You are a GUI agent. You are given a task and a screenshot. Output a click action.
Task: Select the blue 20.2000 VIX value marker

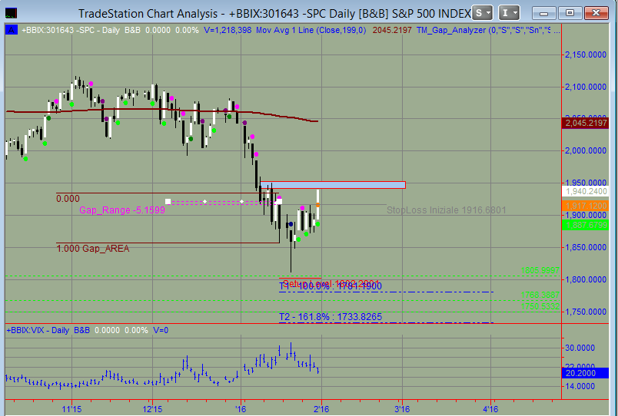[x=585, y=373]
